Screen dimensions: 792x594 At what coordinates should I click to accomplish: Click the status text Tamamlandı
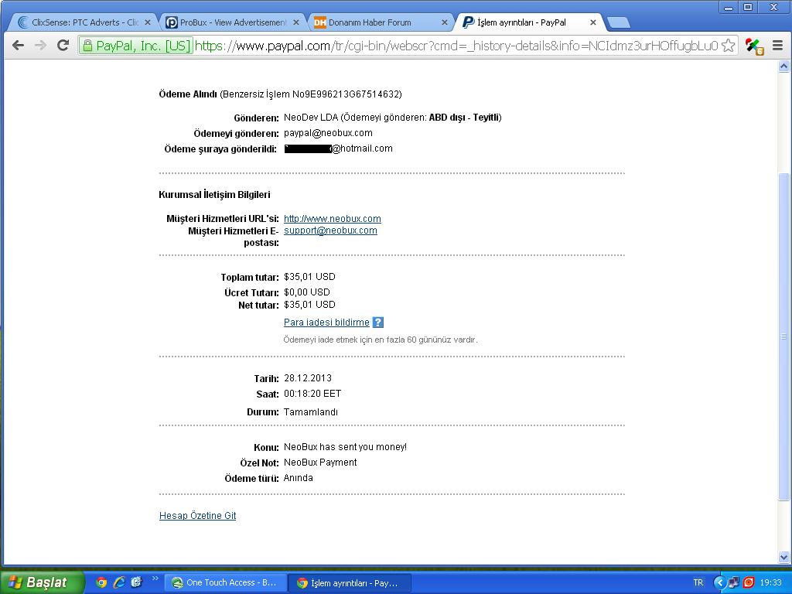point(311,411)
